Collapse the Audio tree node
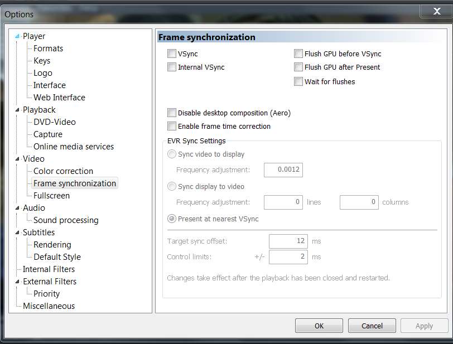The height and width of the screenshot is (344, 453). (17, 208)
